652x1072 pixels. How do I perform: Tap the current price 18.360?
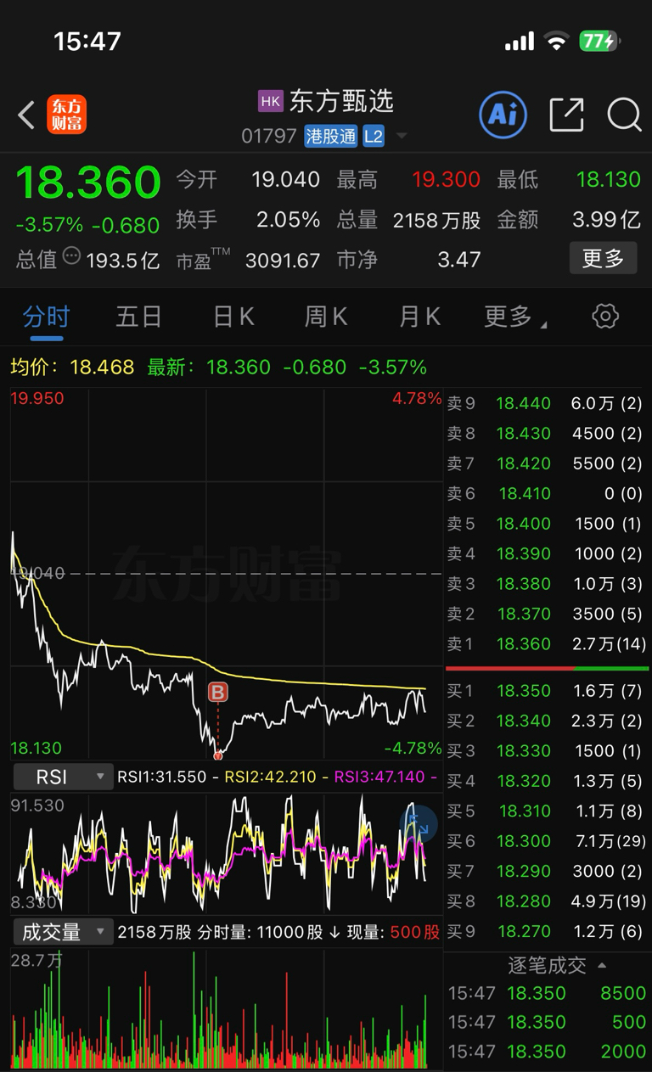[88, 183]
